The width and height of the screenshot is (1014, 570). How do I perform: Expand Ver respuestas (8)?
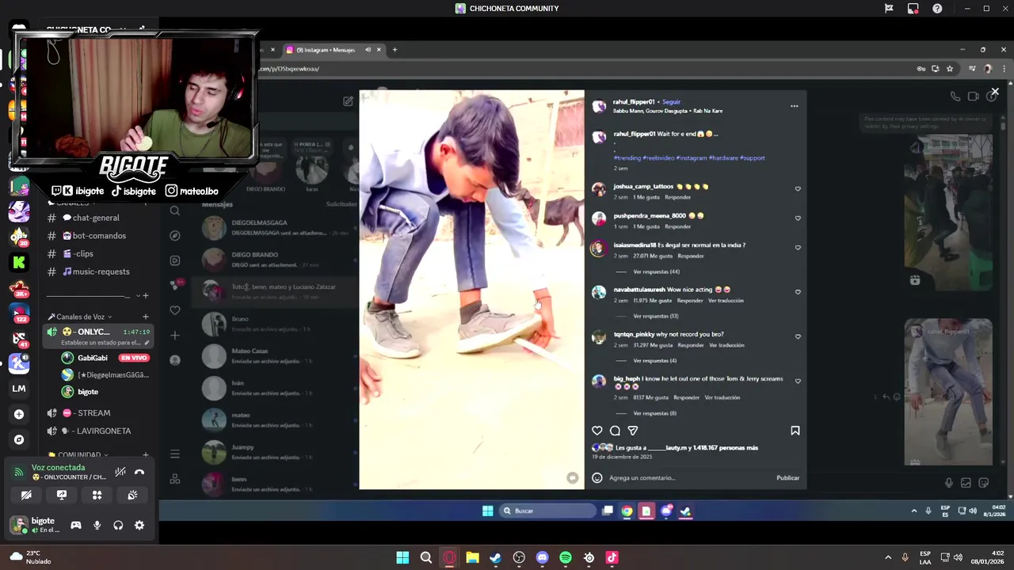pos(654,413)
